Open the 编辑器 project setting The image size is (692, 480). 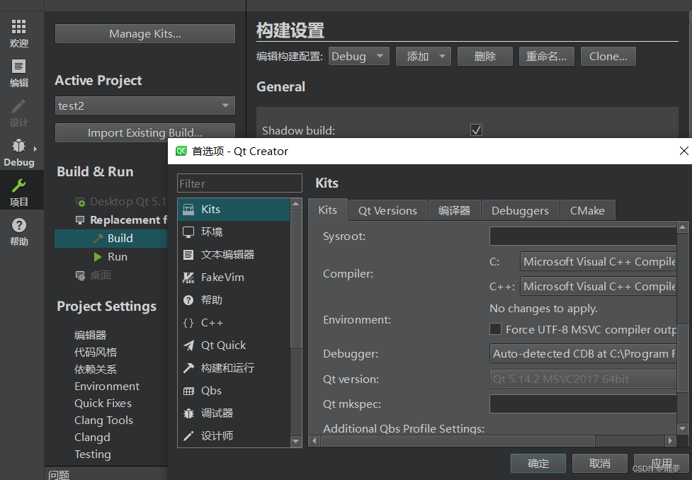pos(91,335)
